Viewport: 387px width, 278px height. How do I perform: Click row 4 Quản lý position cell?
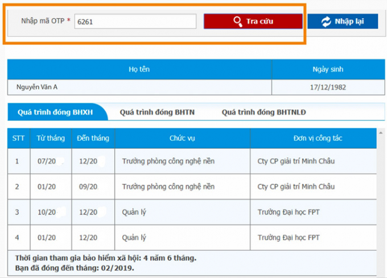tap(134, 238)
